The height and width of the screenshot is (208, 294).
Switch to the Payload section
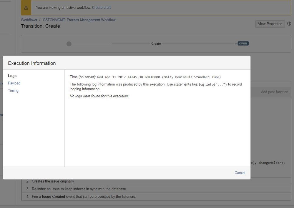14,83
